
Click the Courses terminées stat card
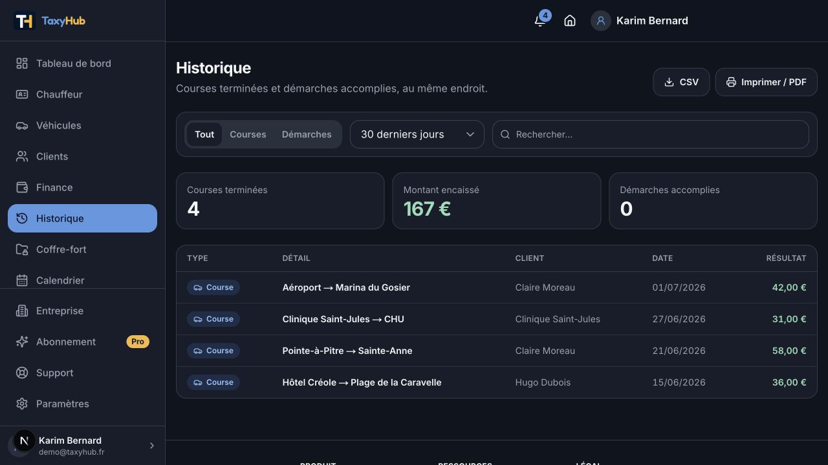click(x=280, y=201)
